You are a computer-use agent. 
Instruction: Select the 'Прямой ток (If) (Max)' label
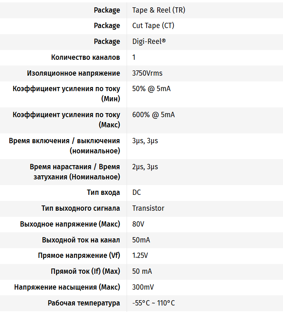(86, 271)
